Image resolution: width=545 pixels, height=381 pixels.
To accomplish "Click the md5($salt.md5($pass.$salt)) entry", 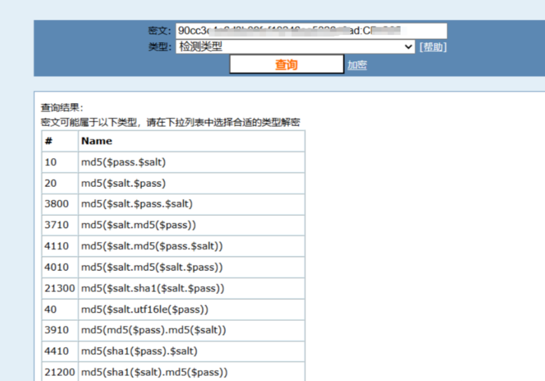I will [x=152, y=246].
